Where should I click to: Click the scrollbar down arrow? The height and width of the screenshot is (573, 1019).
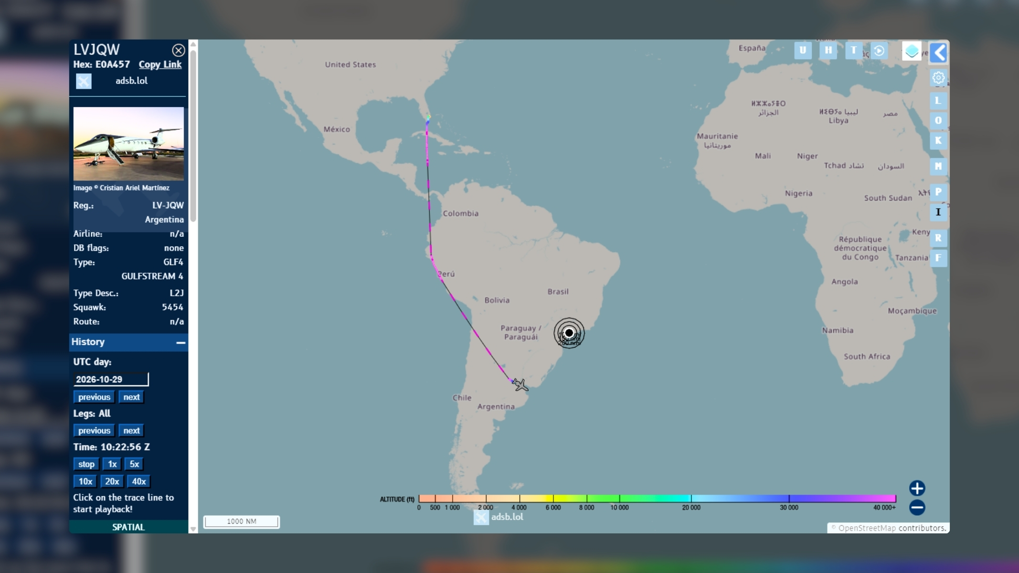(x=193, y=529)
